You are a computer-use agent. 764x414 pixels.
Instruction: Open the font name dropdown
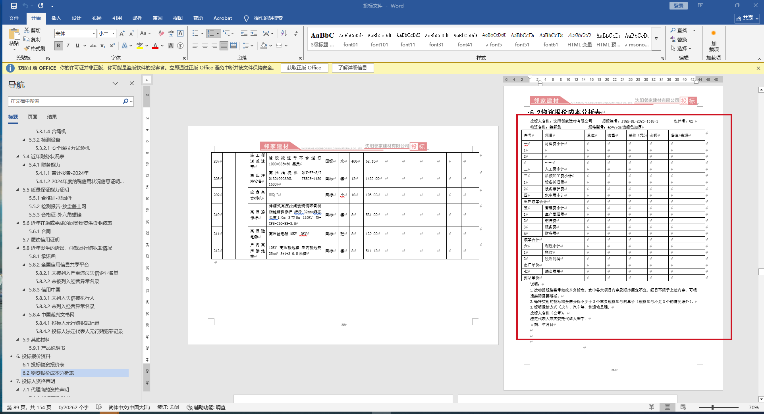point(94,34)
